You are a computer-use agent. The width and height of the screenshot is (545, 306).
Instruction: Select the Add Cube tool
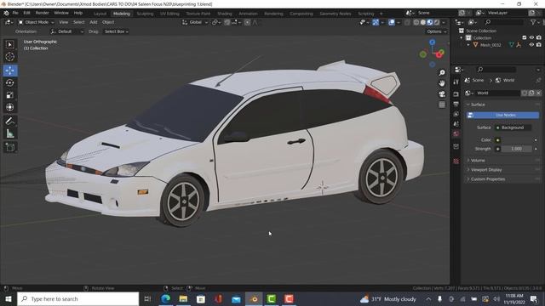(x=10, y=147)
